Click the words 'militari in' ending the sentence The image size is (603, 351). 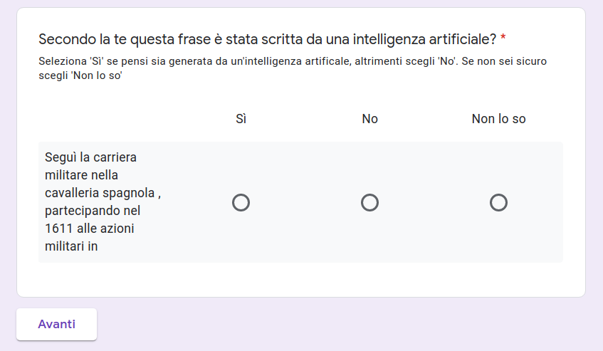[71, 246]
